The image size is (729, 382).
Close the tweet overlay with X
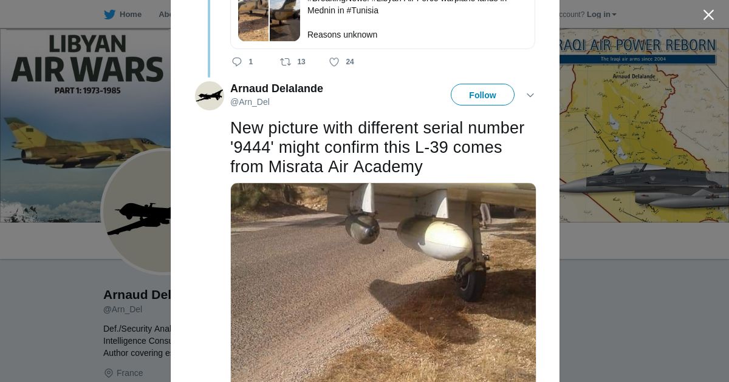tap(708, 15)
